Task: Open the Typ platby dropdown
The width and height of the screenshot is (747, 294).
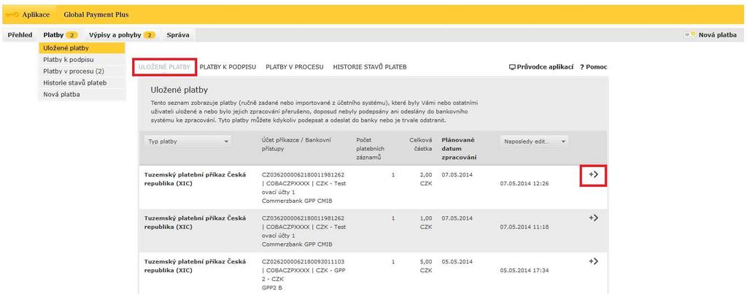Action: coord(187,142)
